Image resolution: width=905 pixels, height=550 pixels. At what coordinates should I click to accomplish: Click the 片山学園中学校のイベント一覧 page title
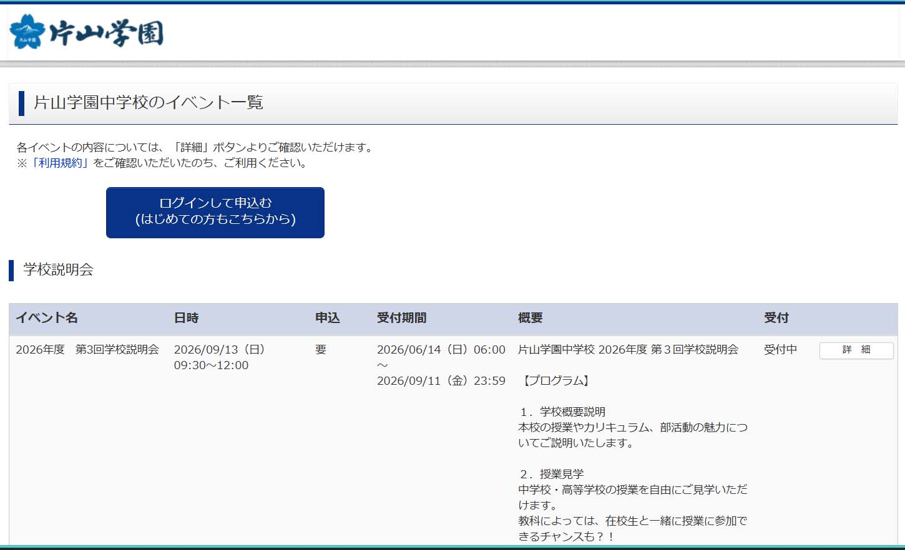148,102
